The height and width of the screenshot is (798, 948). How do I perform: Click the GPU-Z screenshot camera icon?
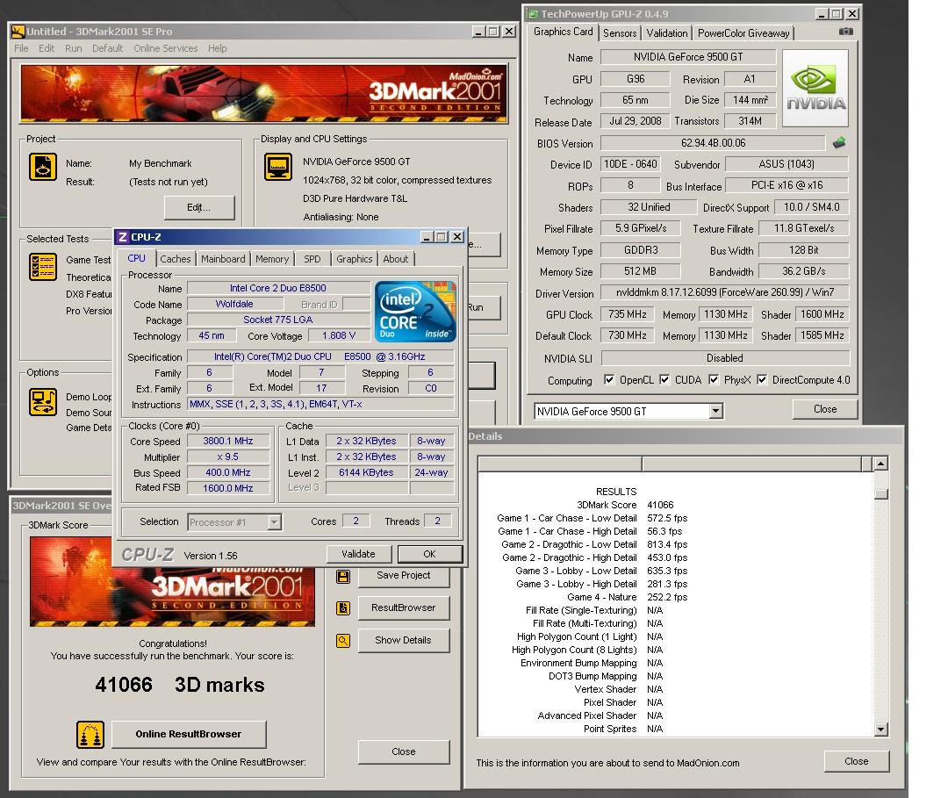point(846,32)
